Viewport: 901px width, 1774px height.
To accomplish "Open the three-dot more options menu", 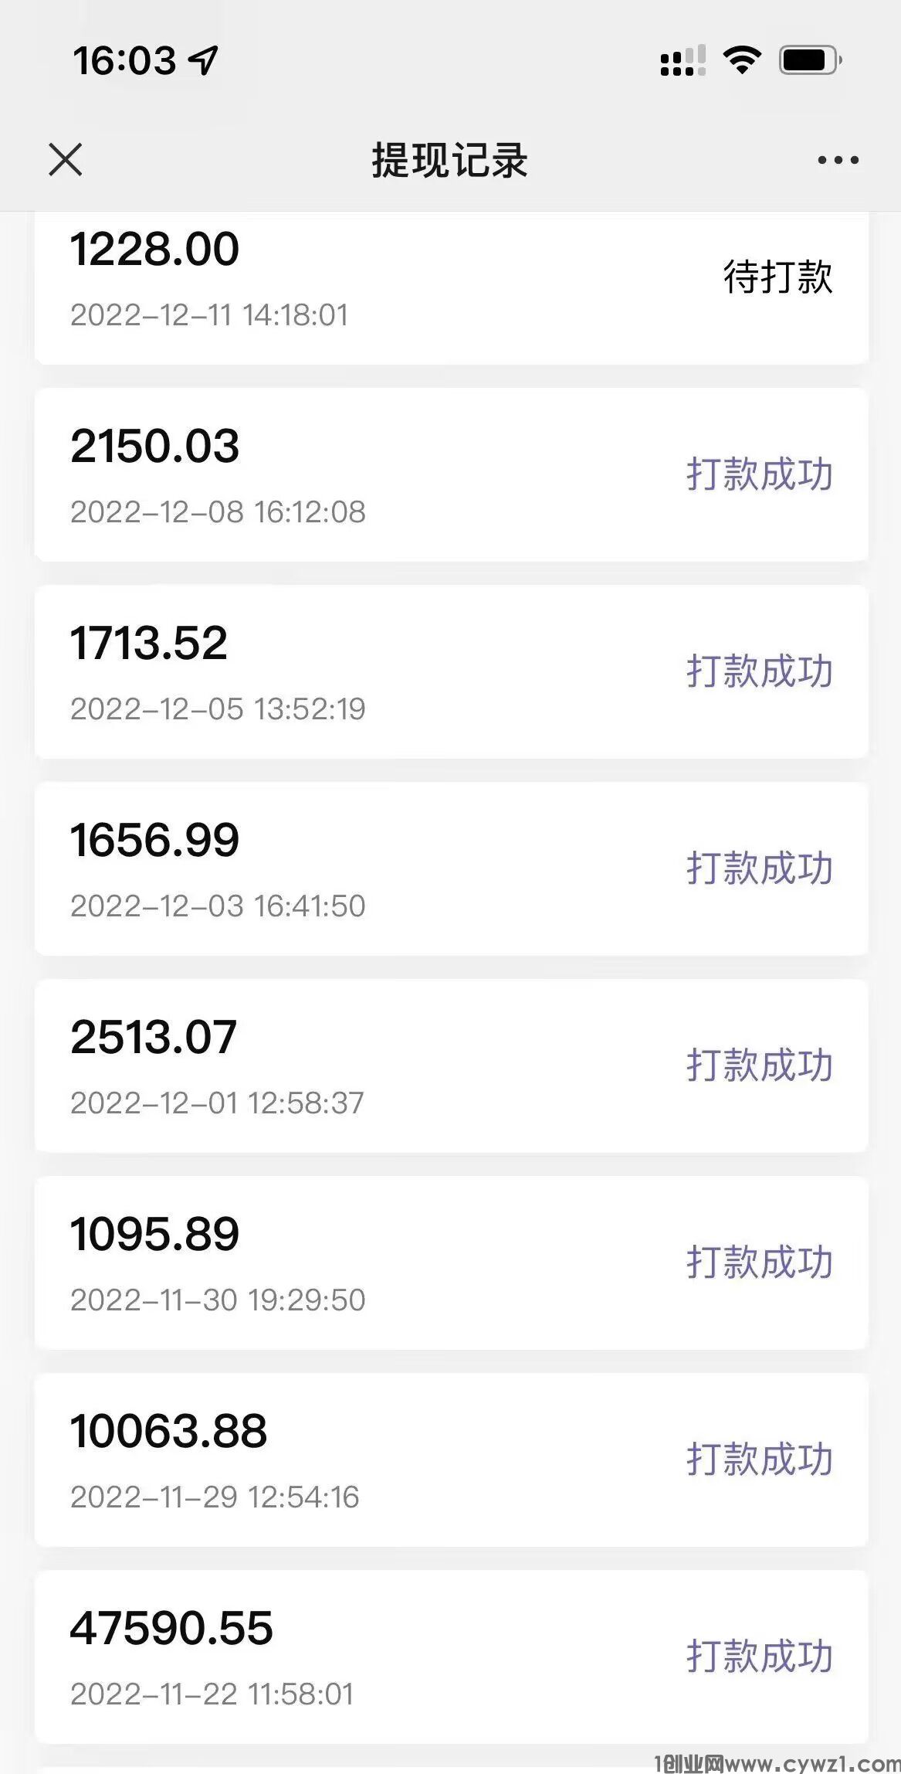I will pyautogui.click(x=838, y=160).
